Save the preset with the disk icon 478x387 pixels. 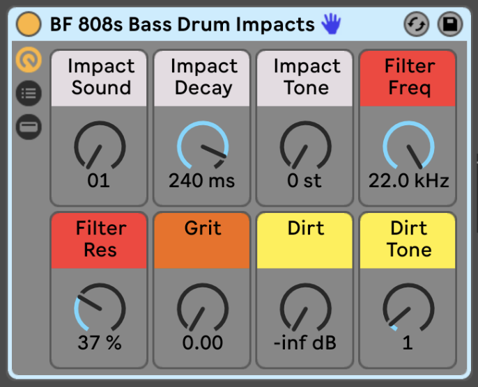(450, 24)
